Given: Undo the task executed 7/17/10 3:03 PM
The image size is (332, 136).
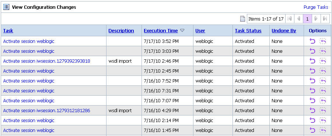Looking at the screenshot, I should [312, 51].
